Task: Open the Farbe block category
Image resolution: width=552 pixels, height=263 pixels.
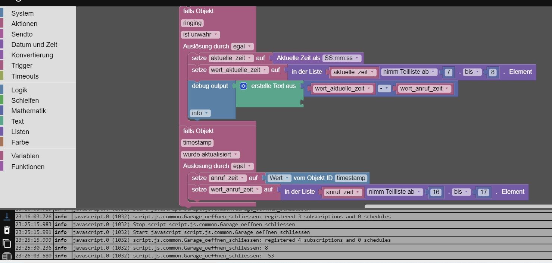Action: click(x=20, y=142)
